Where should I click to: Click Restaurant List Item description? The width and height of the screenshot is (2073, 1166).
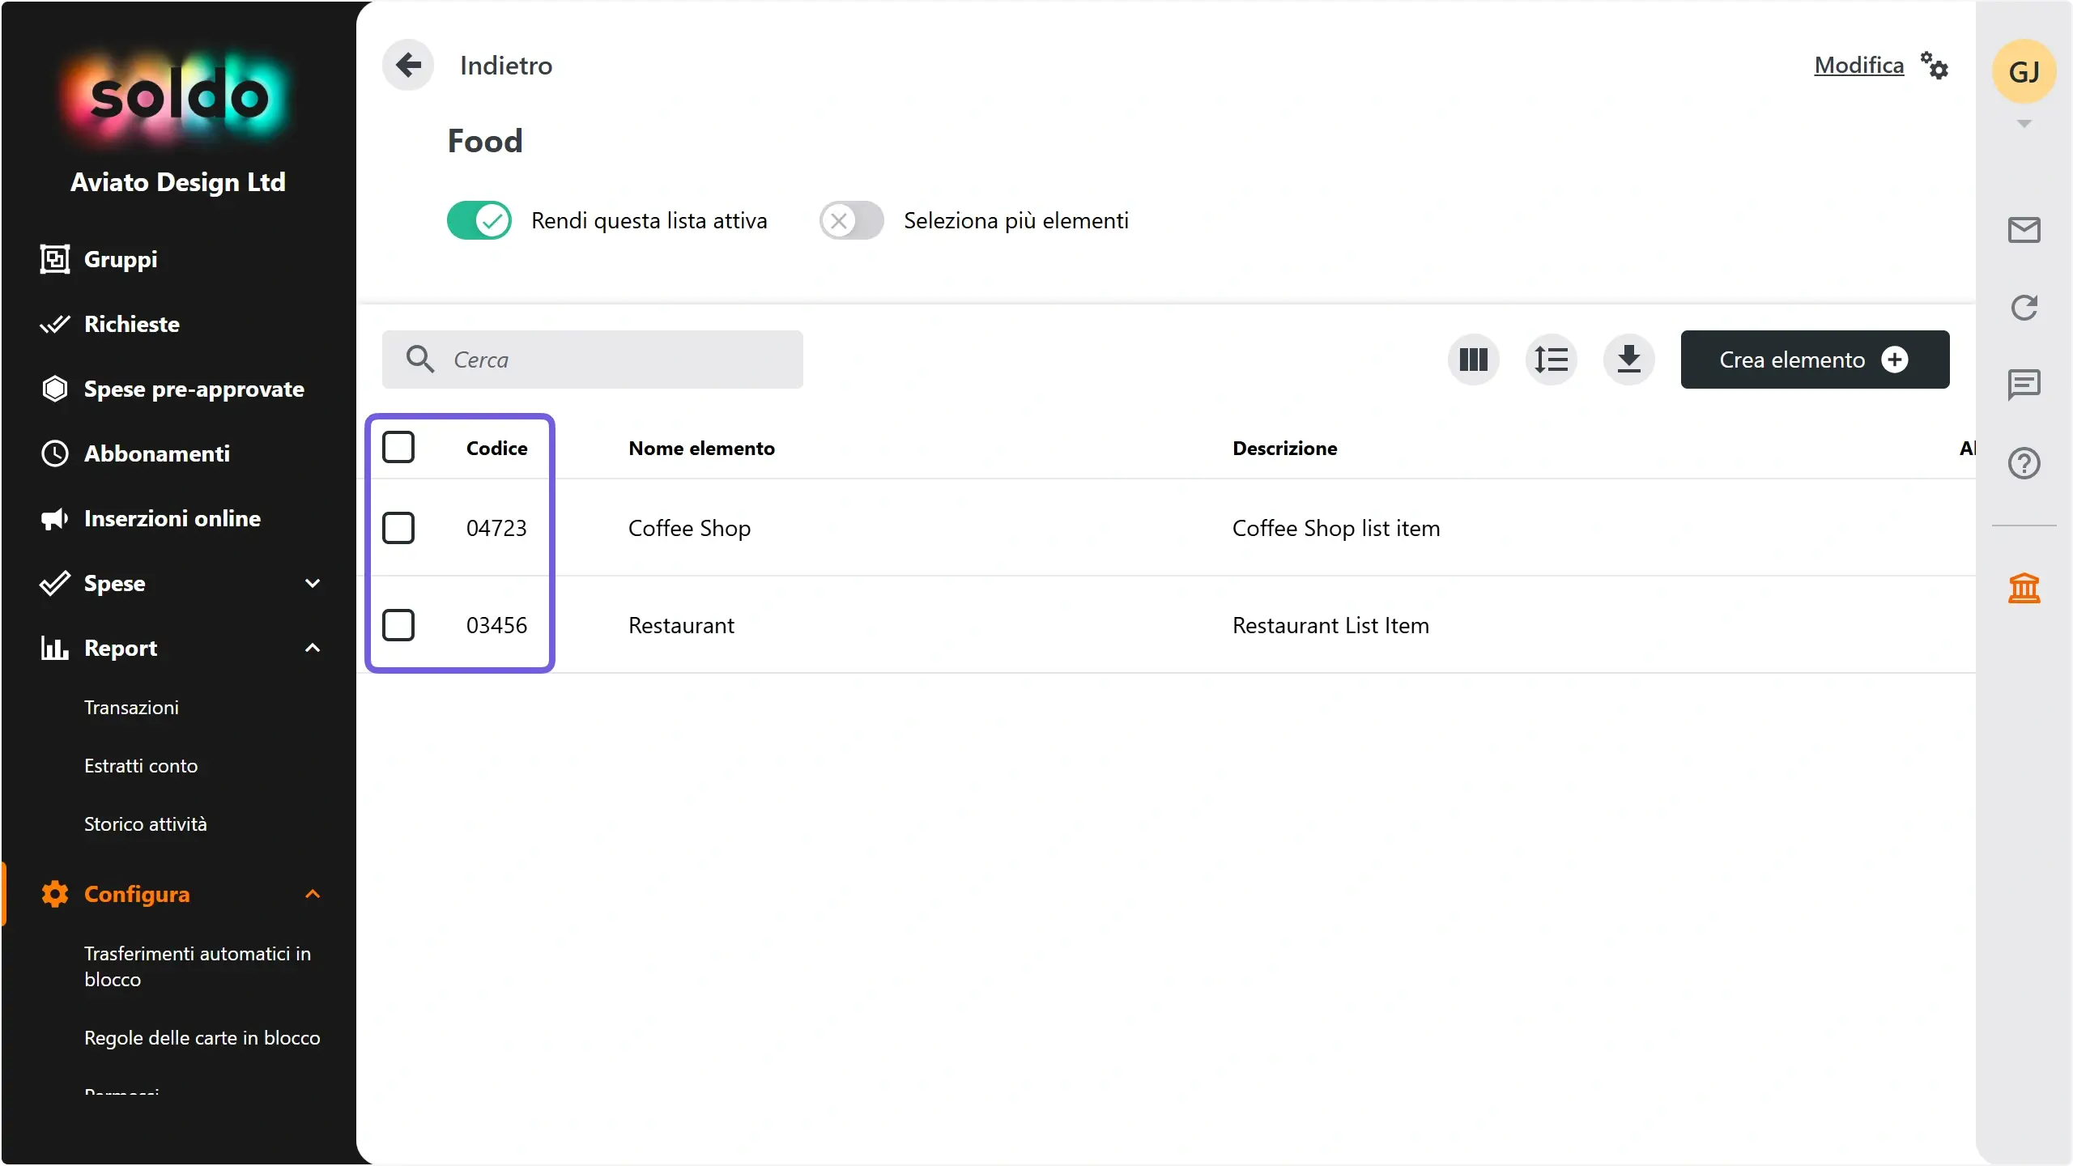[1330, 625]
